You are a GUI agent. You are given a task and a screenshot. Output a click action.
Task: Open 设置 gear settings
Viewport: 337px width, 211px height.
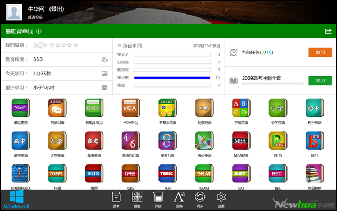coord(221,199)
